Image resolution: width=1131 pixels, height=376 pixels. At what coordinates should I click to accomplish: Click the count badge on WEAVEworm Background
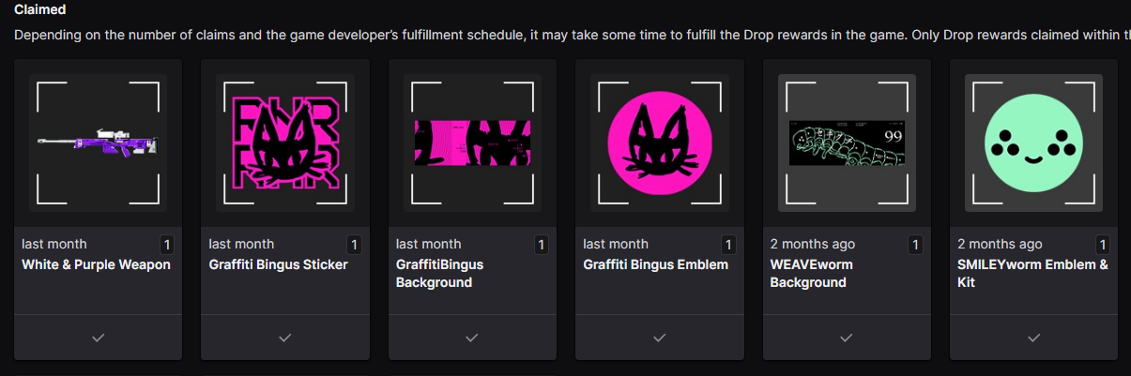point(916,245)
